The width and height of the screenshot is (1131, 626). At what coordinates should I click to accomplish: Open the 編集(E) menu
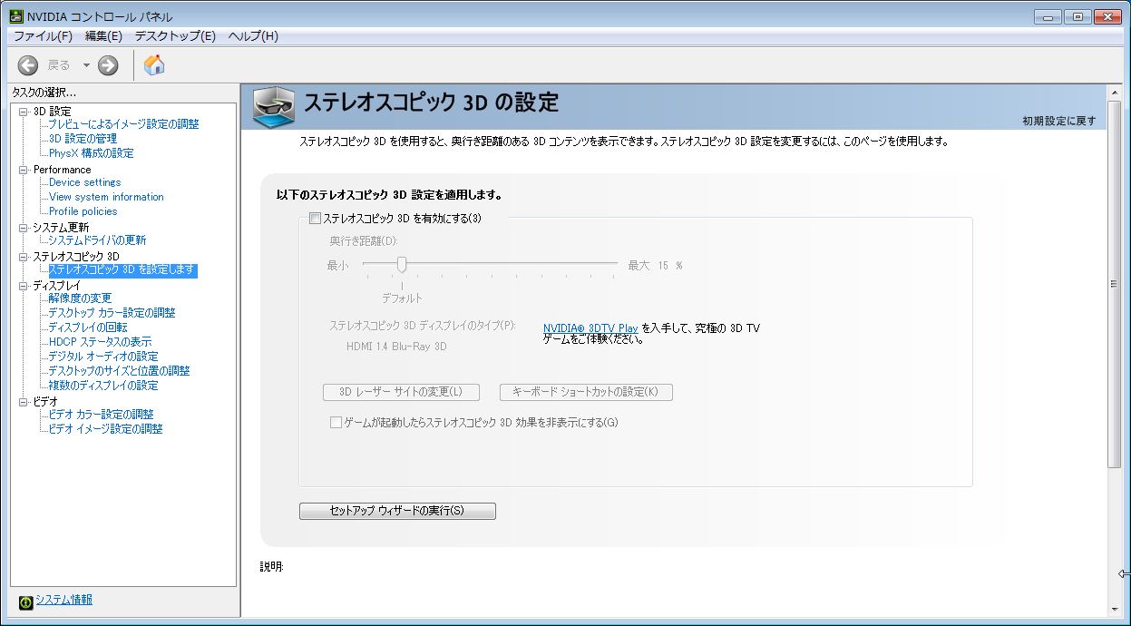click(103, 36)
